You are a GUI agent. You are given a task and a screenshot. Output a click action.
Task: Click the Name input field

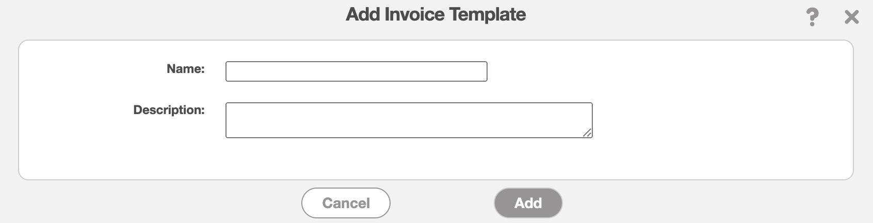[x=356, y=71]
